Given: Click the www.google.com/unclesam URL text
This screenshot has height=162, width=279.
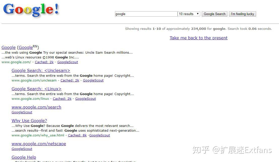Looking at the screenshot, I should point(34,80).
